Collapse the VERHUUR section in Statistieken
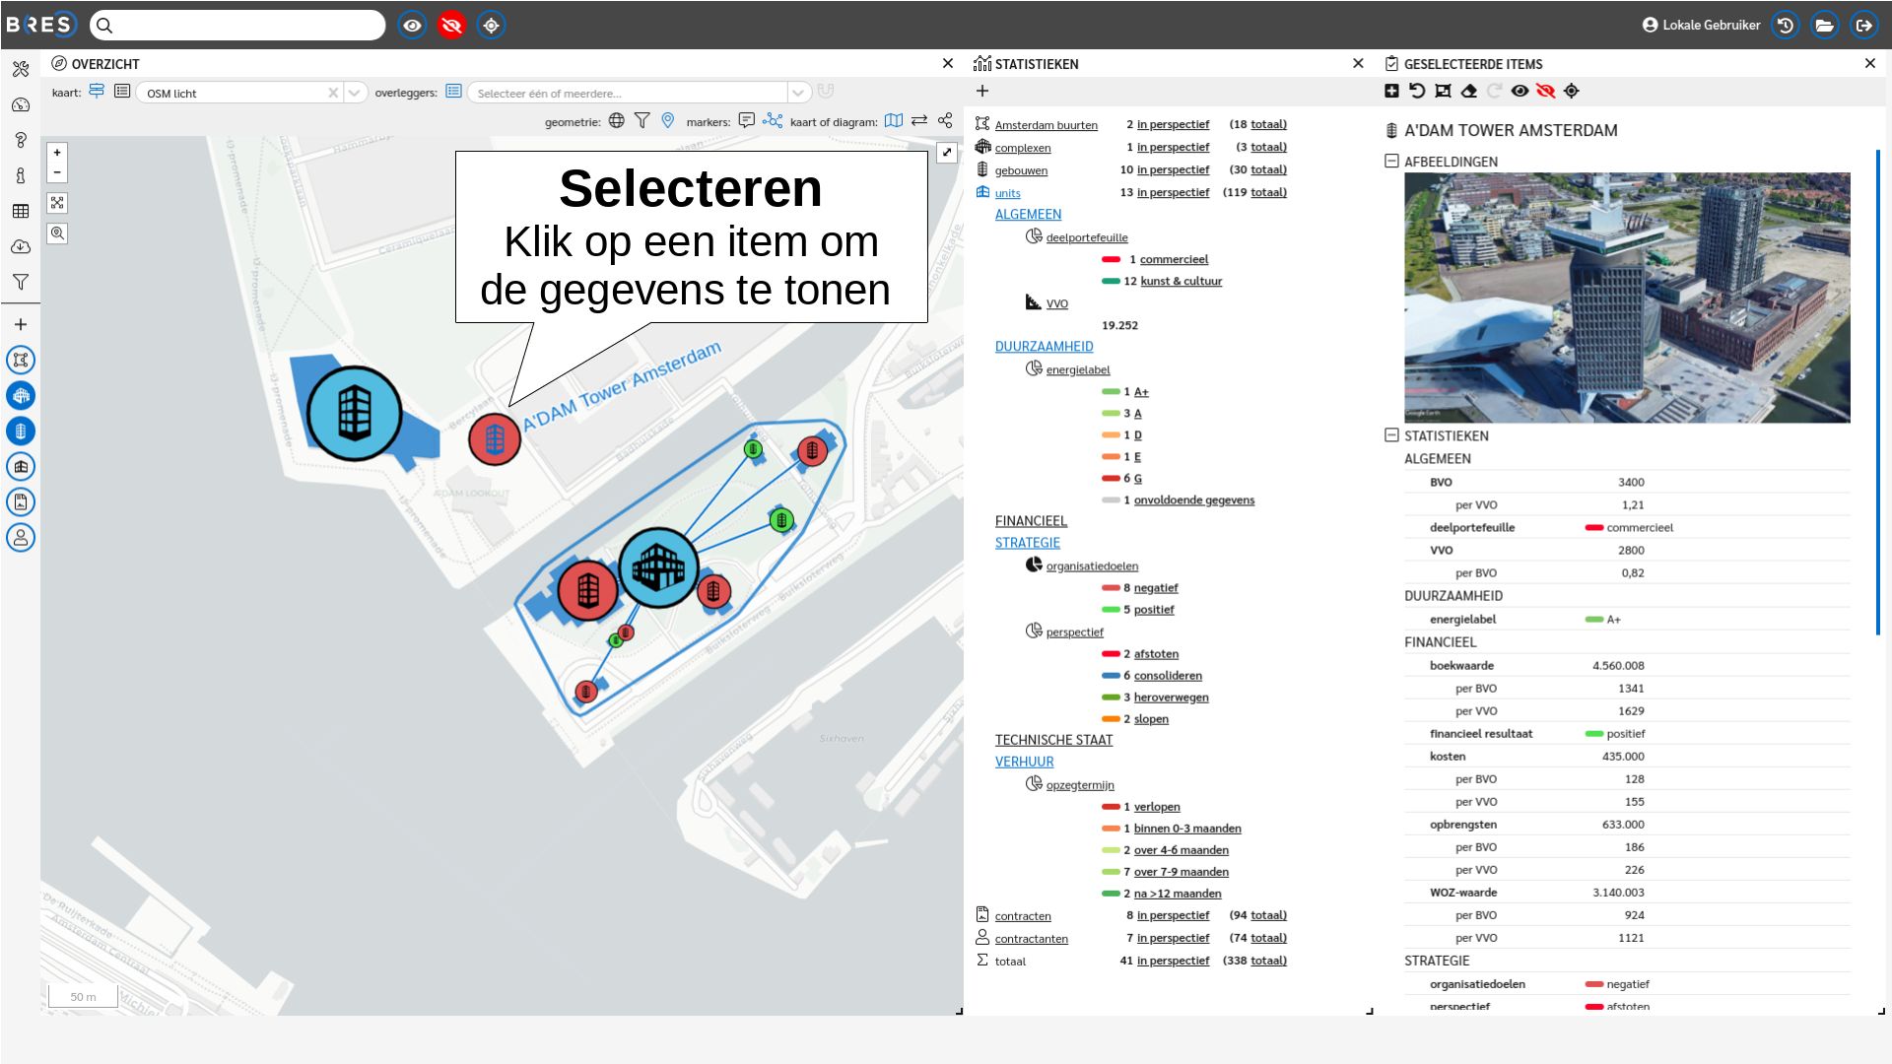The image size is (1892, 1064). pyautogui.click(x=1024, y=762)
